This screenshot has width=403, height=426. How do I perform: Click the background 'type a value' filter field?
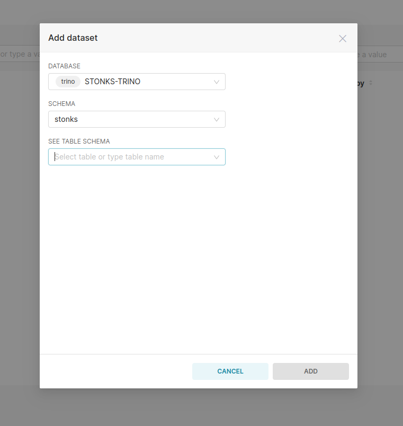(21, 54)
